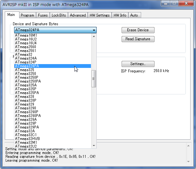This screenshot has height=169, width=196.
Task: Pick ATmega328P from the list
Action: click(53, 100)
